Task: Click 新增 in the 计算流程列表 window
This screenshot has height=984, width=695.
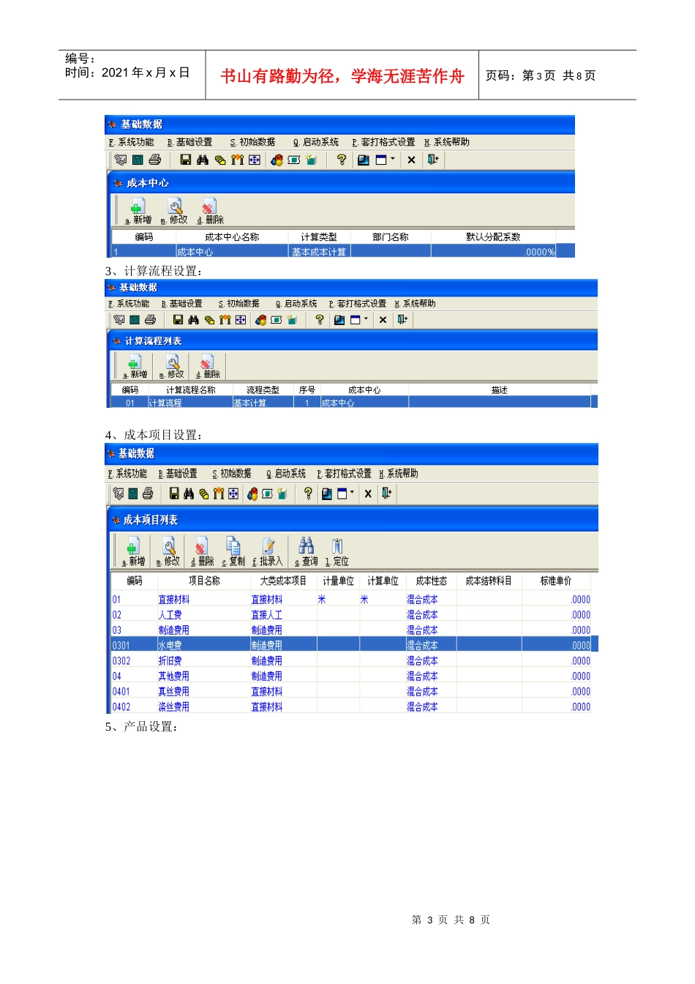Action: 135,367
